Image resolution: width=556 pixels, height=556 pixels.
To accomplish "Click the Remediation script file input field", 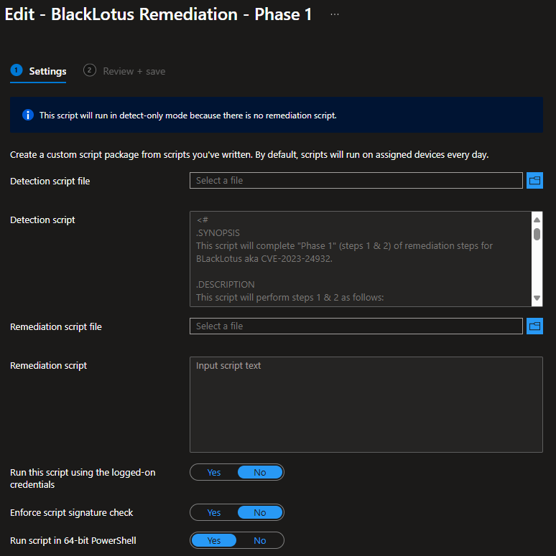I will point(356,326).
